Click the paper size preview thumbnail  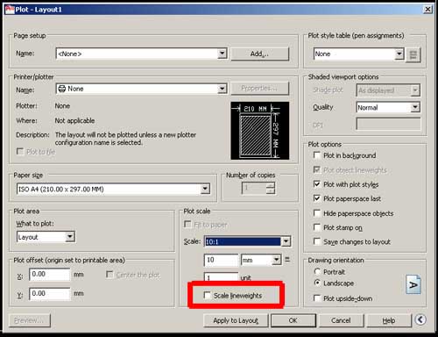[x=260, y=131]
